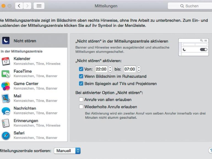Uncheck Wenn Bildschirm im Ruhezustand

[x=81, y=76]
